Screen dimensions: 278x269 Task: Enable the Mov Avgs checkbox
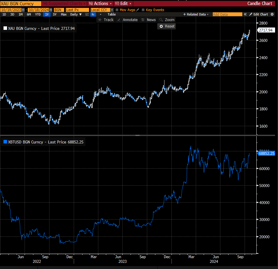pos(117,10)
